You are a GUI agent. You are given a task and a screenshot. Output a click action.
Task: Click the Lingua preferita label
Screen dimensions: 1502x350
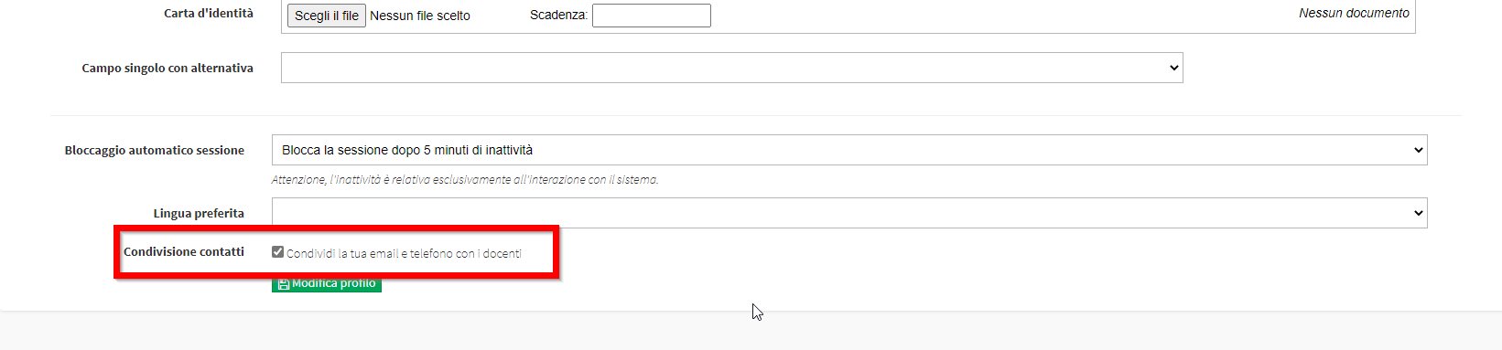[x=199, y=213]
